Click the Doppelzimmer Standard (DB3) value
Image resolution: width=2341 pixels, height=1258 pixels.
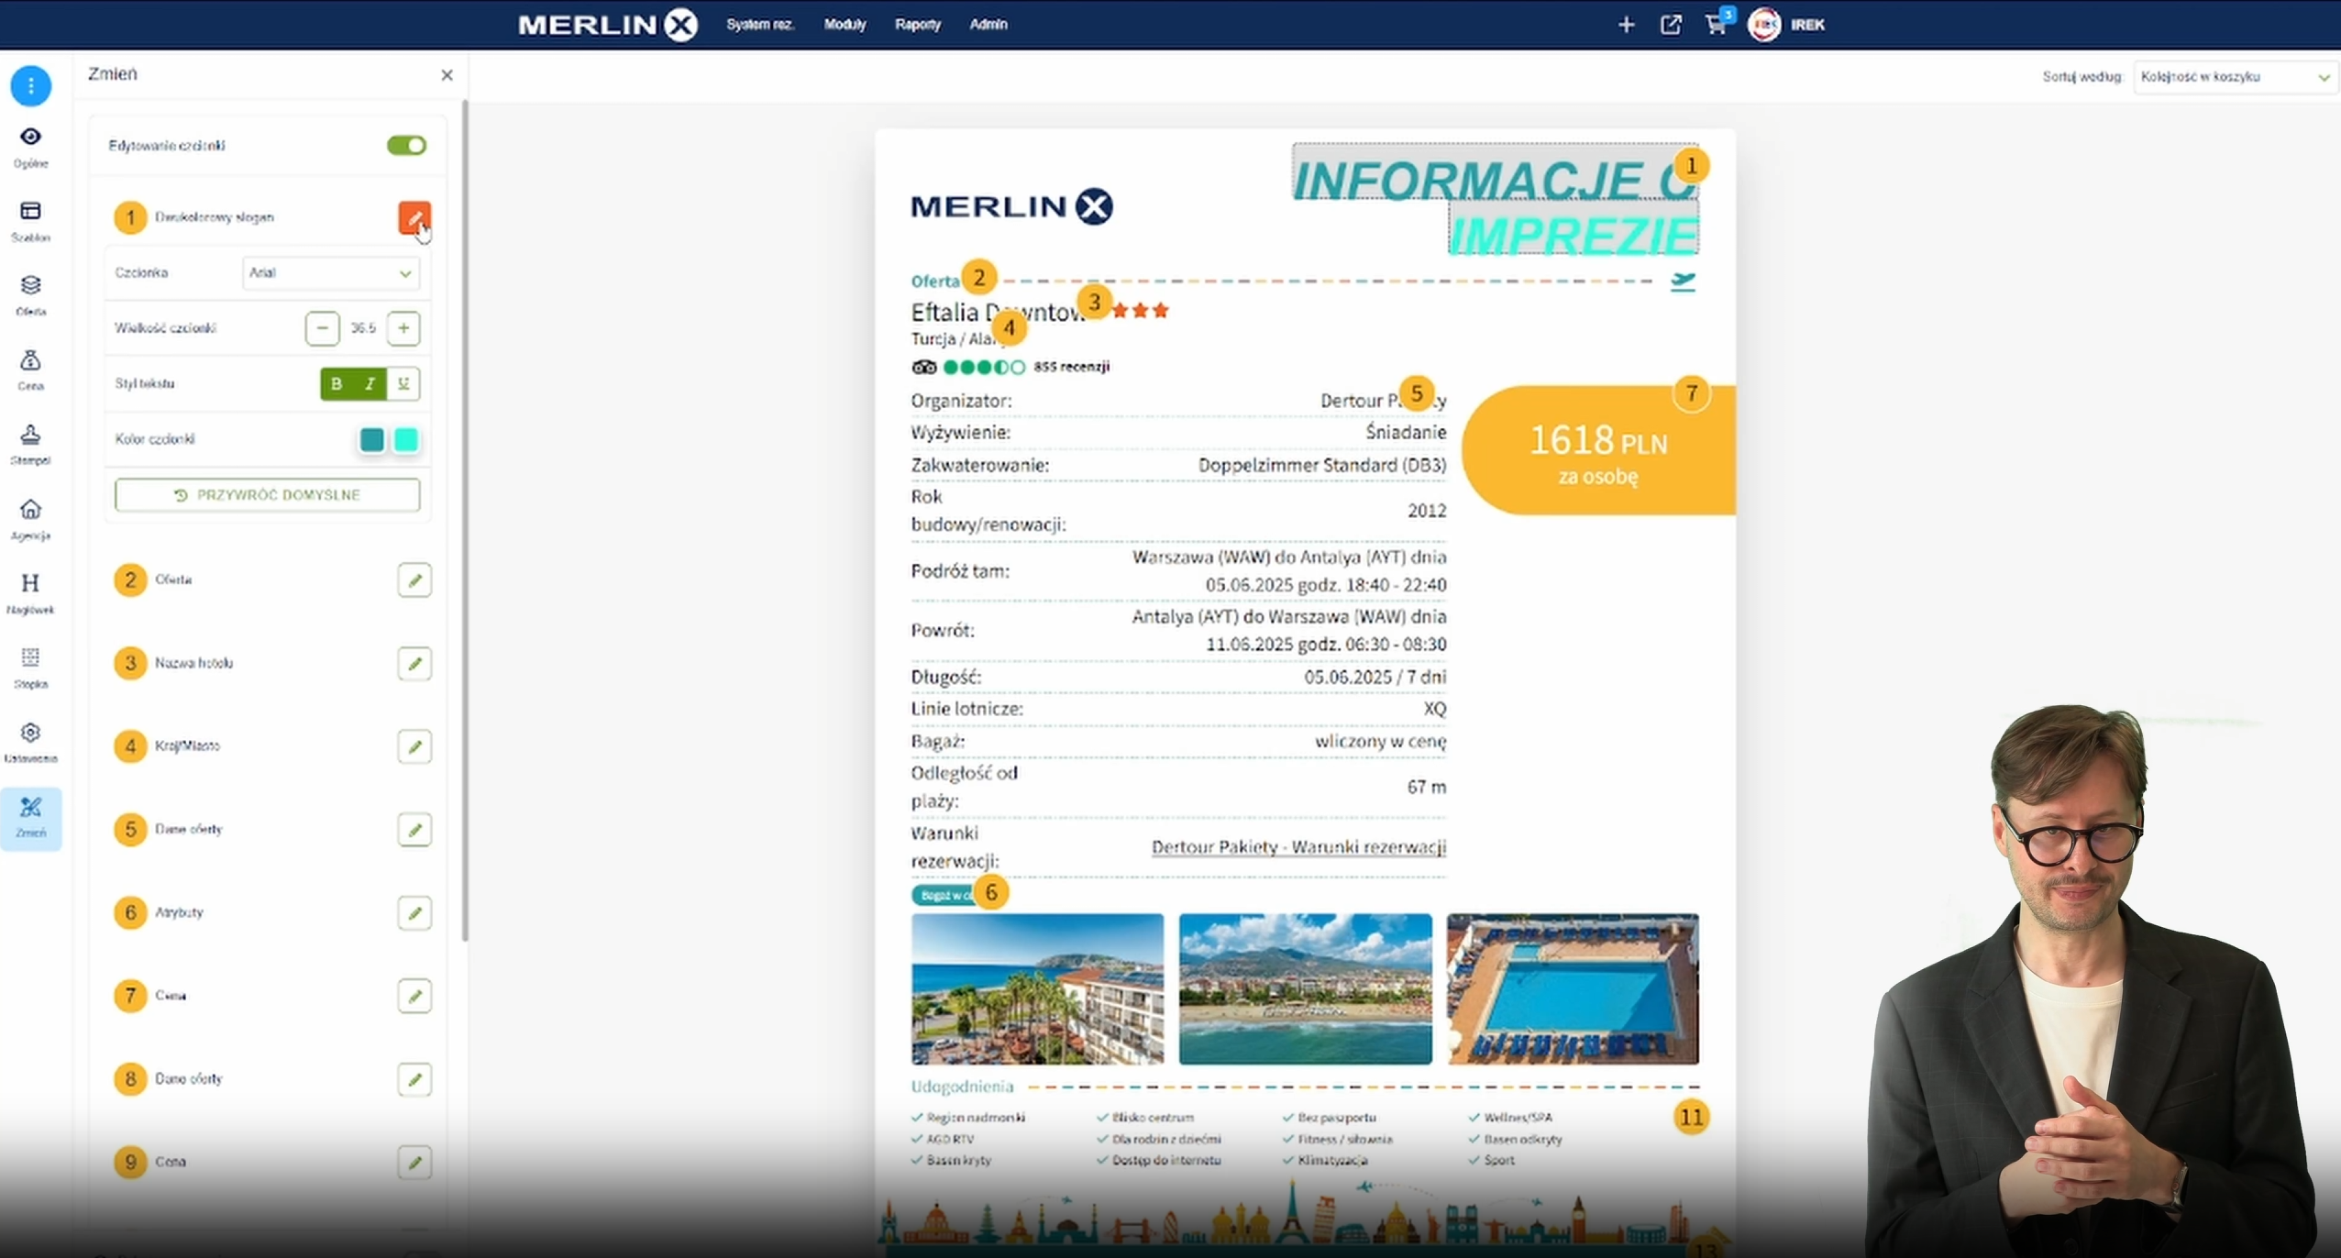click(x=1321, y=466)
